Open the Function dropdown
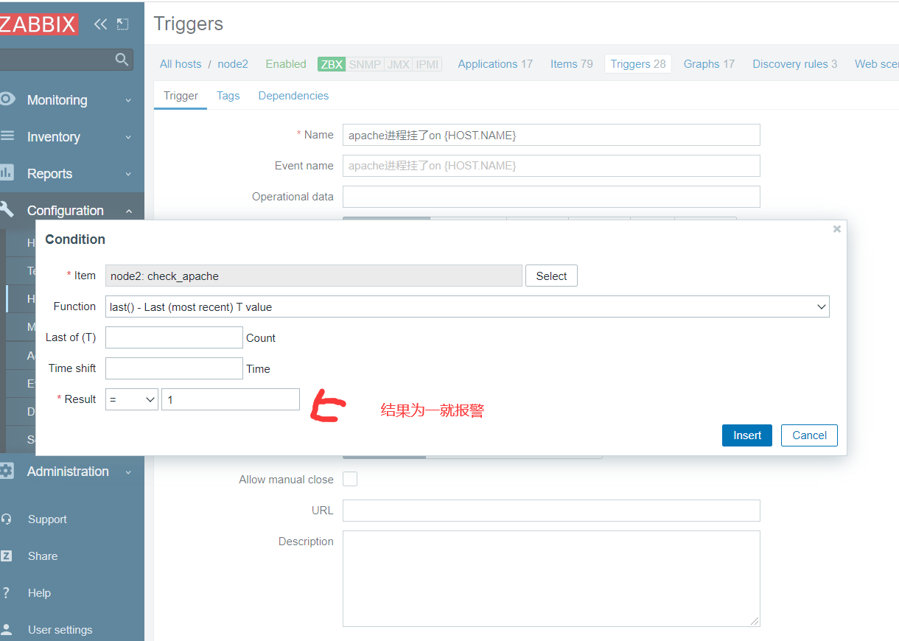Screen dimensions: 899x641 [x=467, y=307]
